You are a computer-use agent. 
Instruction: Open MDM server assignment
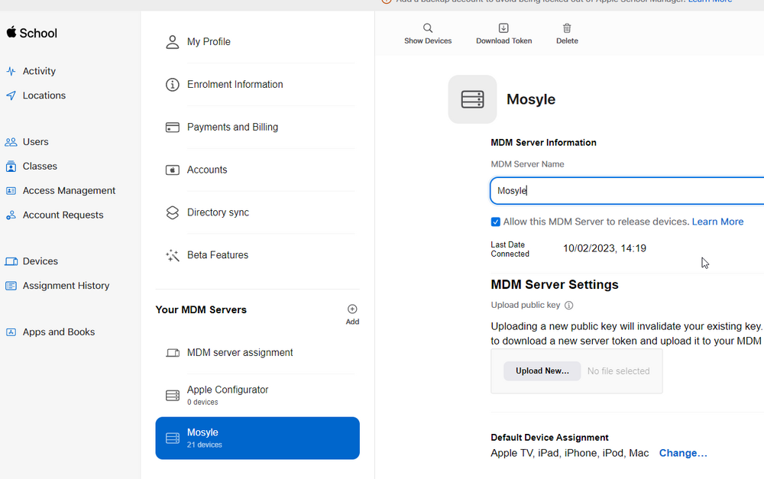point(240,352)
